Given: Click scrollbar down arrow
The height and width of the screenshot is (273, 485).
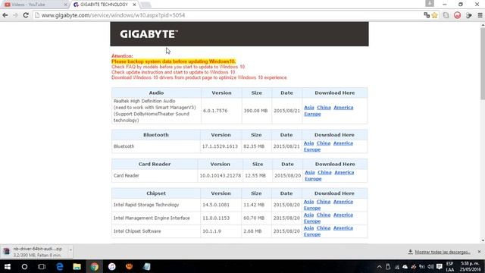Looking at the screenshot, I should pyautogui.click(x=483, y=240).
